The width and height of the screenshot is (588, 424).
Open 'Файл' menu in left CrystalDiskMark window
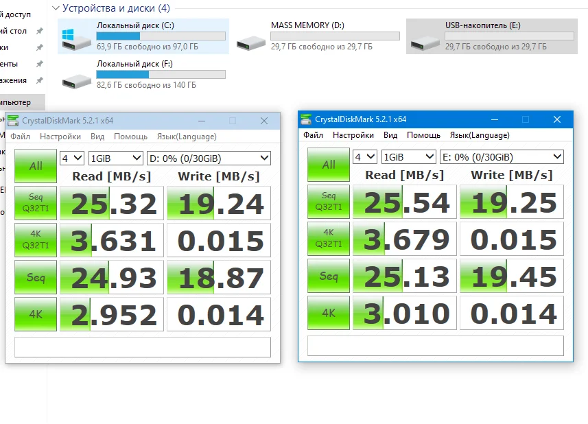[21, 137]
